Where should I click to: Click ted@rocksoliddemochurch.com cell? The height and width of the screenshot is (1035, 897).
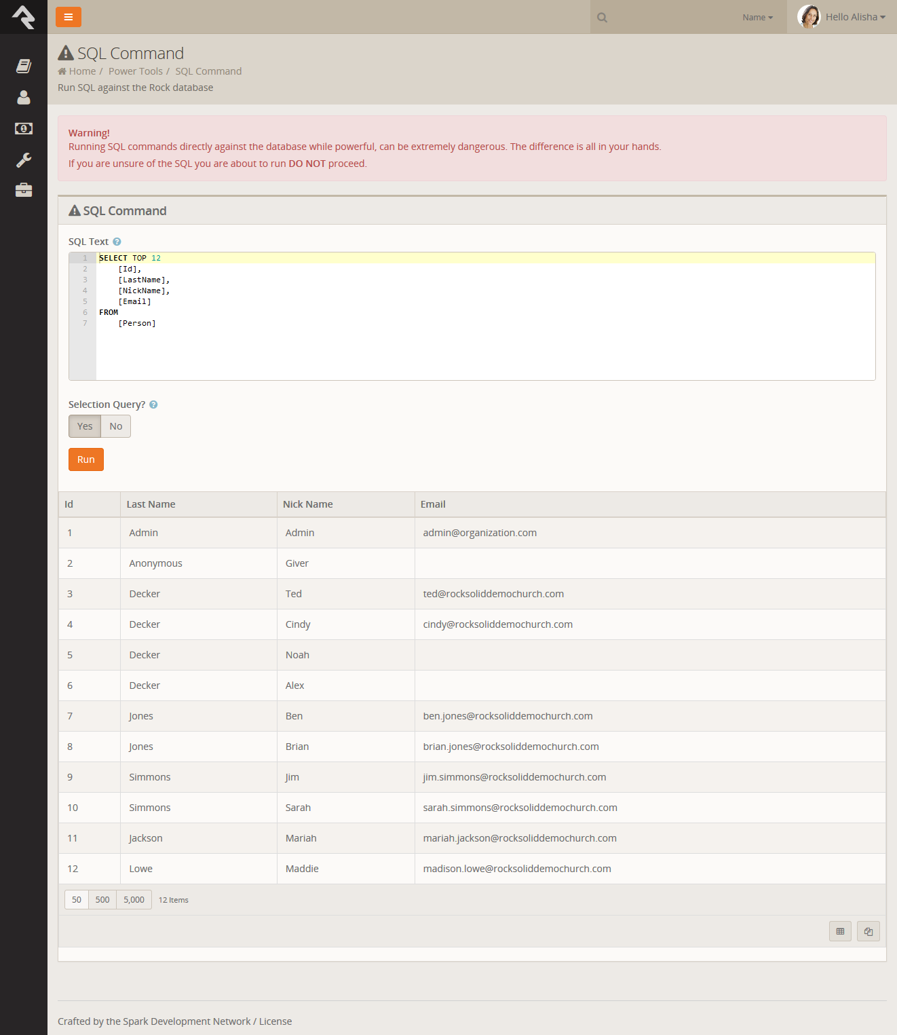pyautogui.click(x=650, y=594)
